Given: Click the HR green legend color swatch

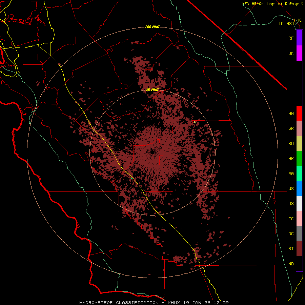Looking at the screenshot, I should pyautogui.click(x=299, y=159).
